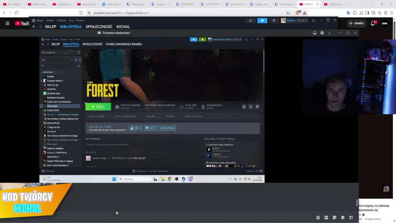Open SKLEP tab in the outer Steam window
396x223 pixels.
tap(50, 27)
